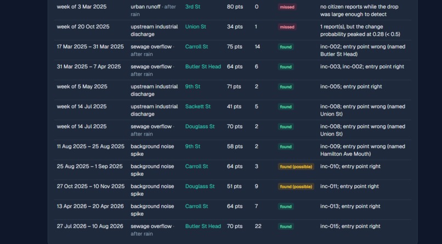Open Butler St Head link in 27 Jul 2026 row
This screenshot has height=244, width=442.
[203, 226]
